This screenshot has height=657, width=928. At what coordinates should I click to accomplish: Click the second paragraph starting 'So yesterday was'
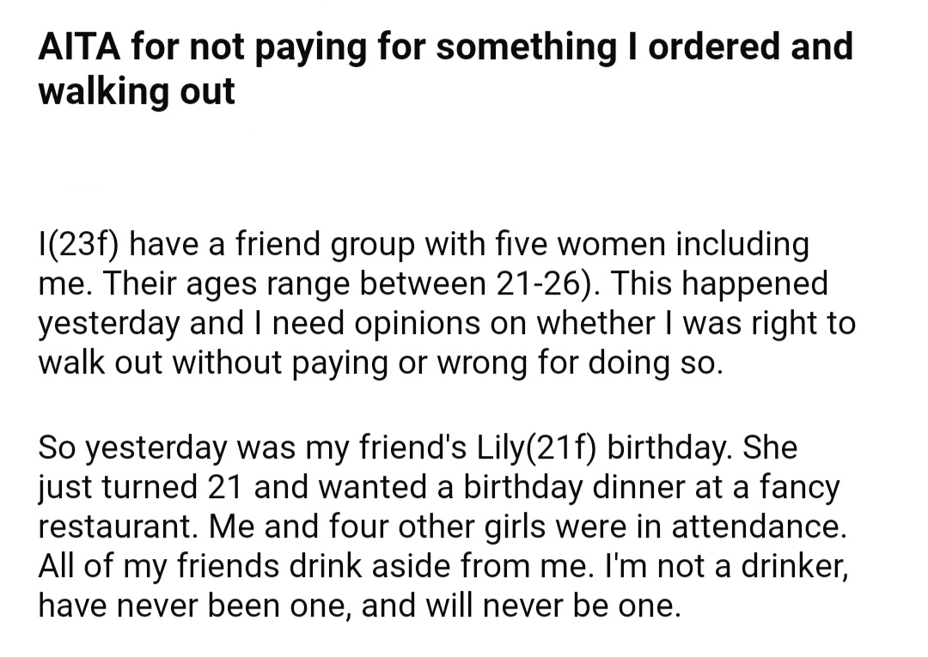tap(443, 526)
